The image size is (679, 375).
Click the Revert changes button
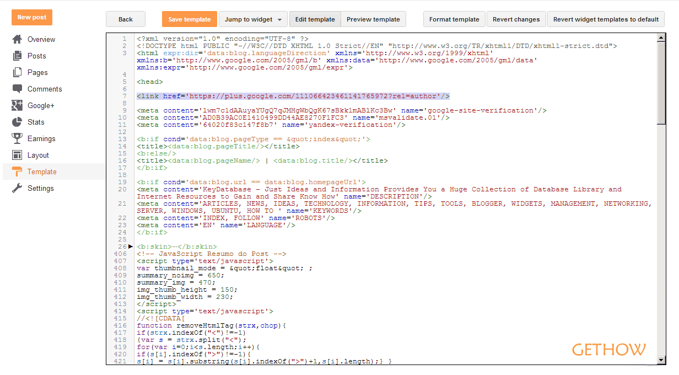click(x=516, y=19)
